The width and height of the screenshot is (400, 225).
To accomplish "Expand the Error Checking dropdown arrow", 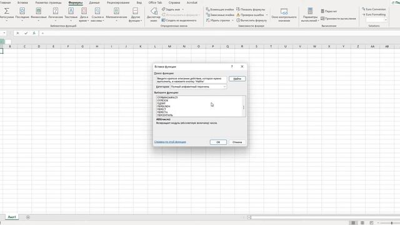I will (x=267, y=15).
